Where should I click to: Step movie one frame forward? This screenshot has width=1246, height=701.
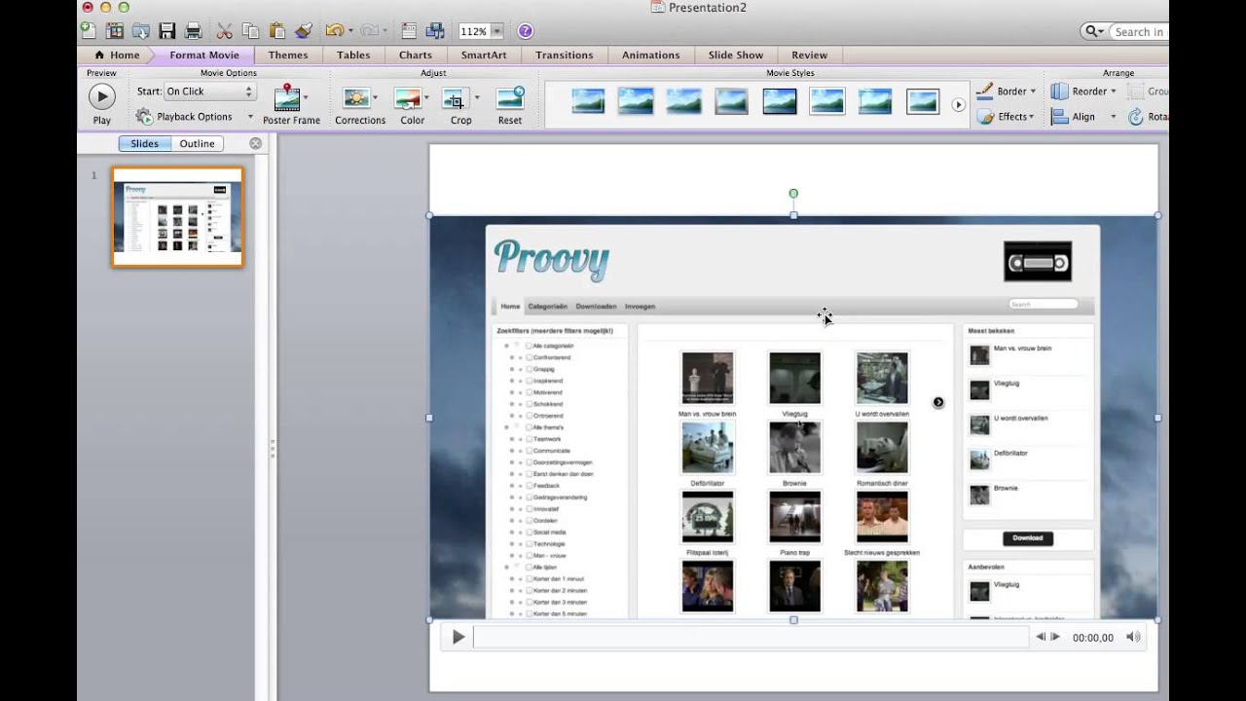1055,637
